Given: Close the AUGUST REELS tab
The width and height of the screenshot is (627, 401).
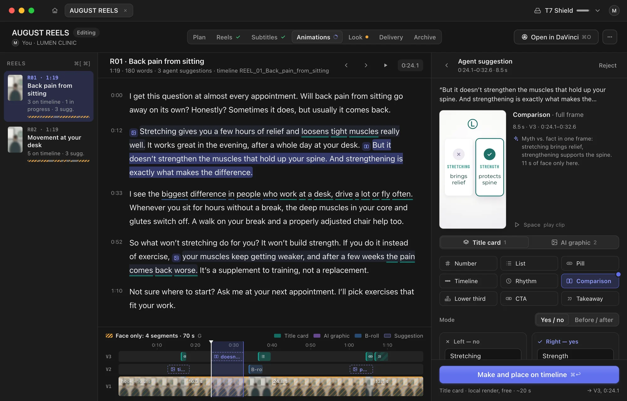Looking at the screenshot, I should tap(125, 11).
